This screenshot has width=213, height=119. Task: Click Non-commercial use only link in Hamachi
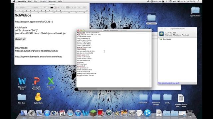tap(169, 83)
